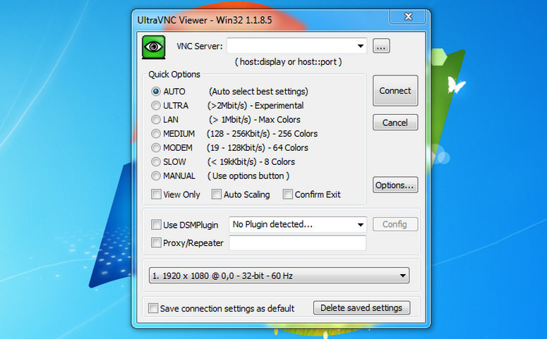This screenshot has height=339, width=547.
Task: Click the (host:display or host::port) hint text
Action: [x=288, y=62]
